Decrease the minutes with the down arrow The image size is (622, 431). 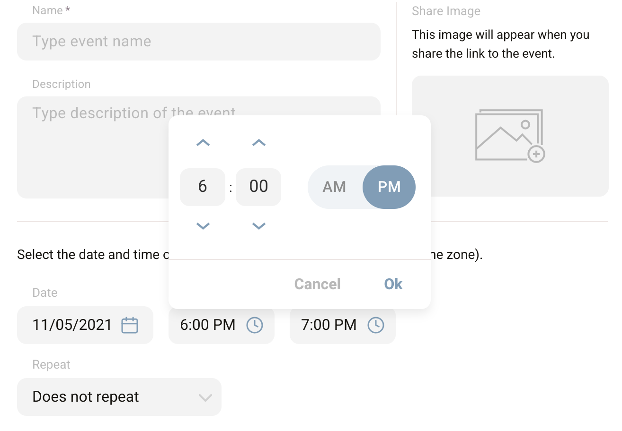258,226
